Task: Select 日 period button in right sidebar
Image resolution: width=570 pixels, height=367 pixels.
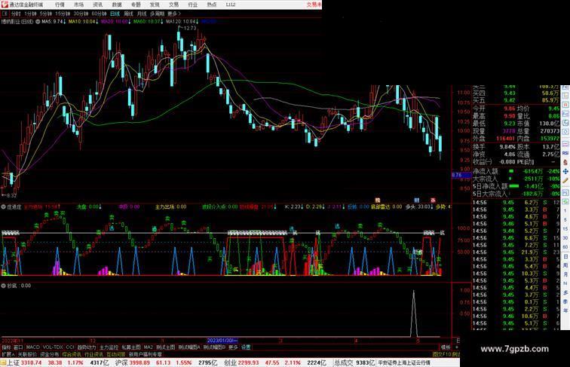Action: [565, 256]
